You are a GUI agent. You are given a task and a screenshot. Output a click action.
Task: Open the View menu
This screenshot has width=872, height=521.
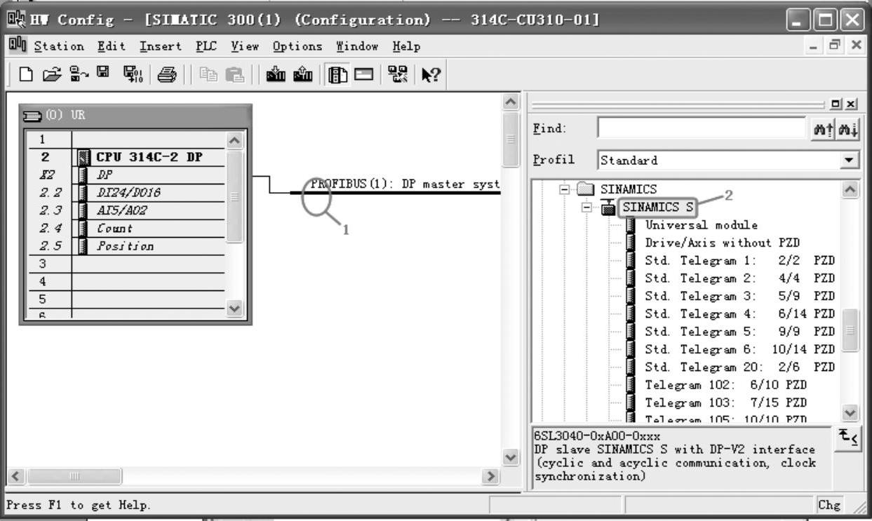pos(245,47)
